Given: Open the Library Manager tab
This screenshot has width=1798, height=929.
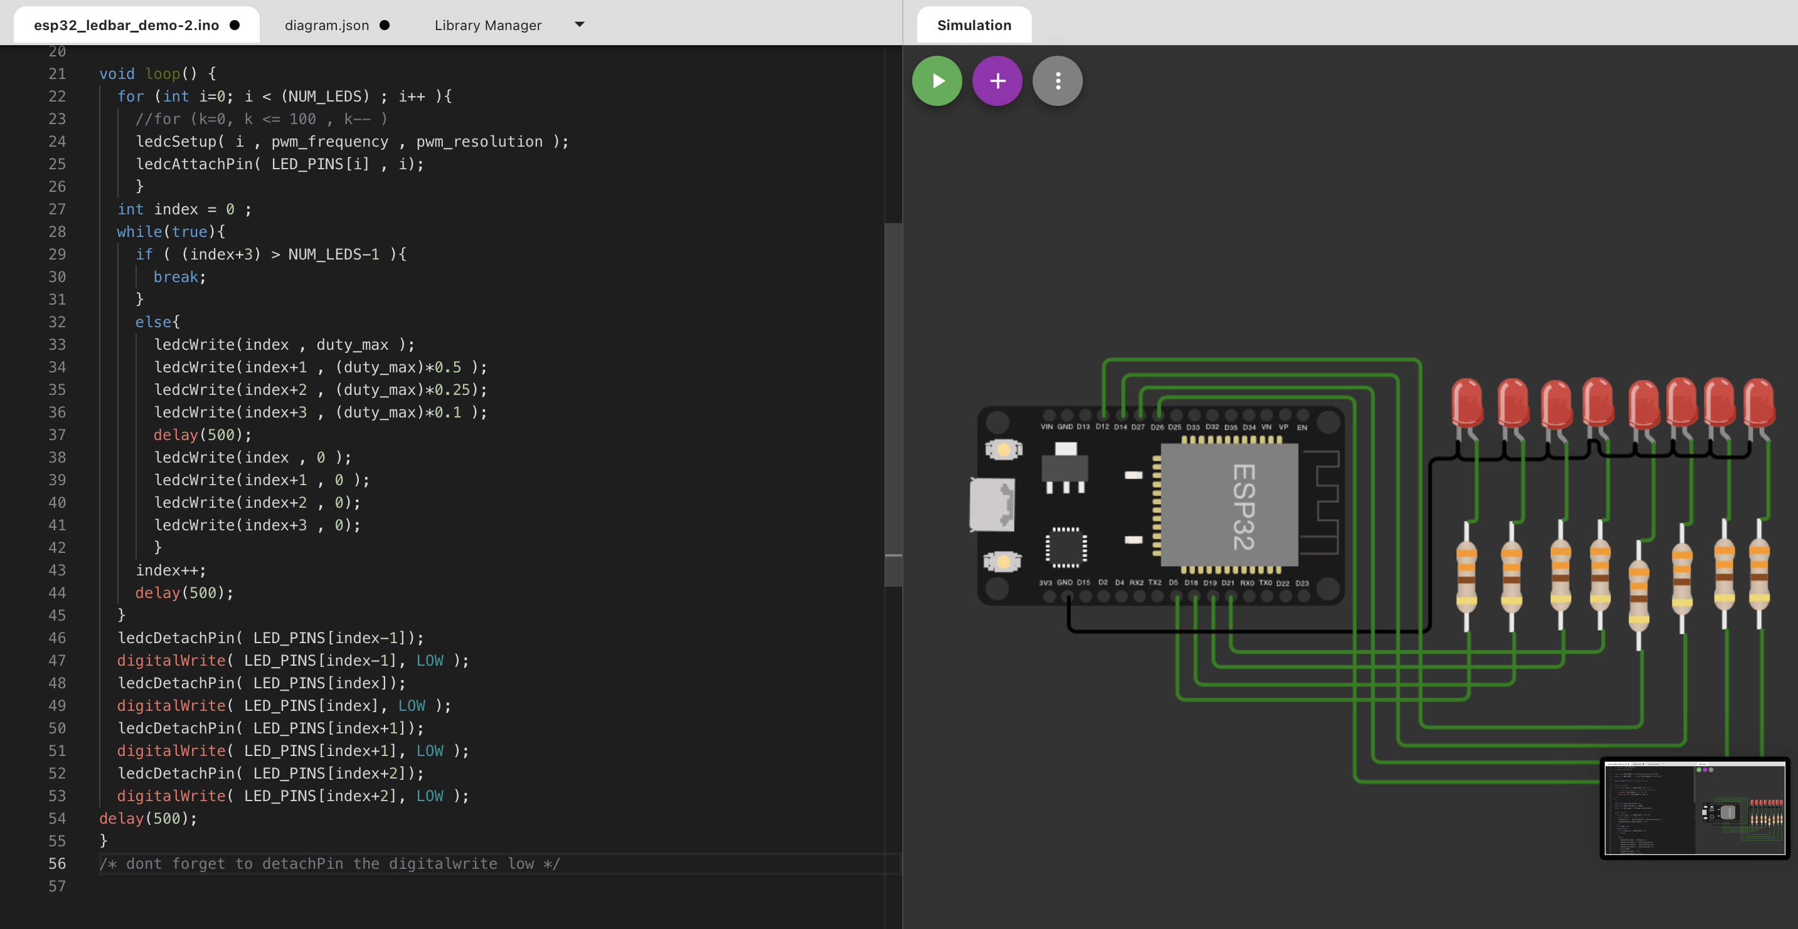Looking at the screenshot, I should (x=488, y=25).
